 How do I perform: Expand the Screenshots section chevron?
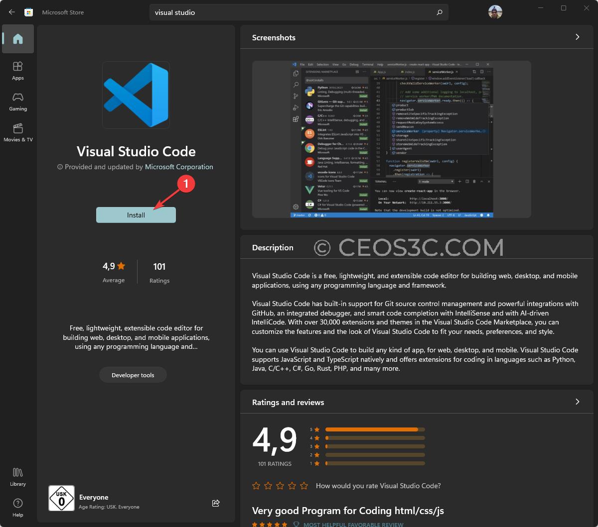578,37
